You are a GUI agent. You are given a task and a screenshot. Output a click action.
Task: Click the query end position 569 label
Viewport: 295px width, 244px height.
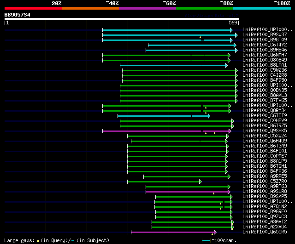point(233,23)
